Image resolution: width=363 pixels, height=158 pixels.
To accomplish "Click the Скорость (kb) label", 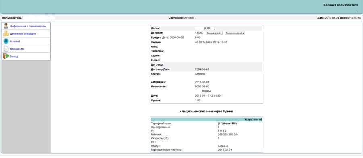I will pyautogui.click(x=160, y=138).
